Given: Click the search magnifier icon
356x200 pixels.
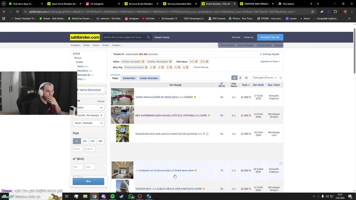Looking at the screenshot, I should point(149,37).
